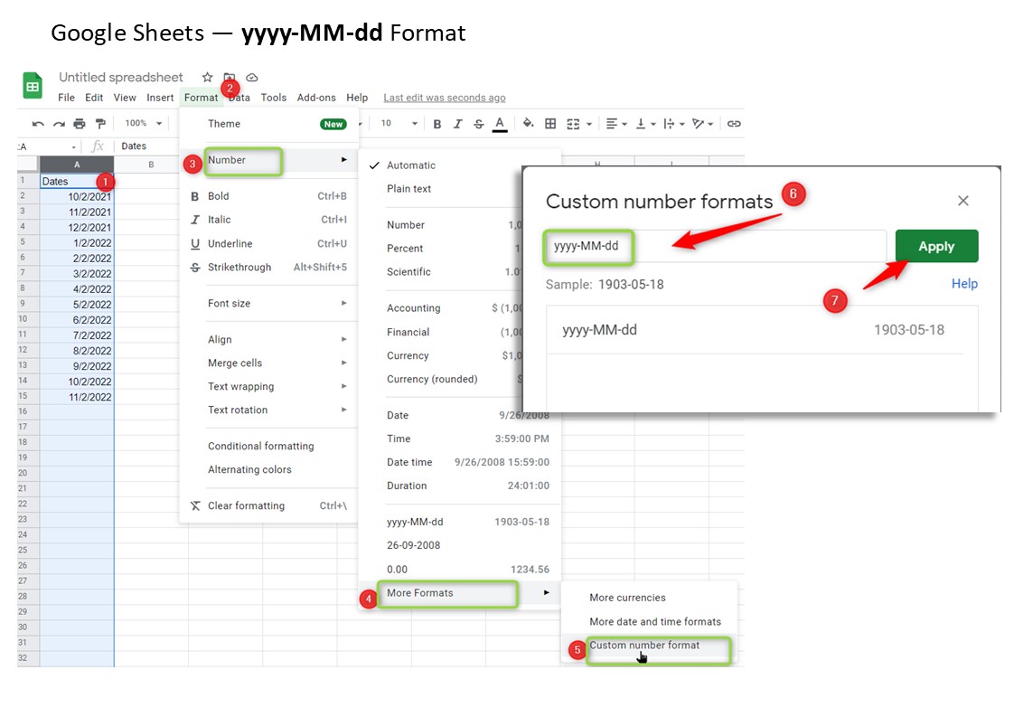Expand the Number submenu
This screenshot has width=1014, height=717.
[x=268, y=160]
